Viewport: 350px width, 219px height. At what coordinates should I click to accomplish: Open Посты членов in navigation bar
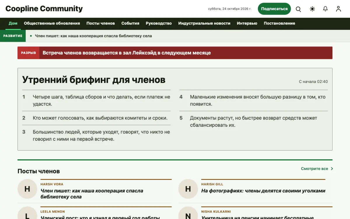point(101,23)
